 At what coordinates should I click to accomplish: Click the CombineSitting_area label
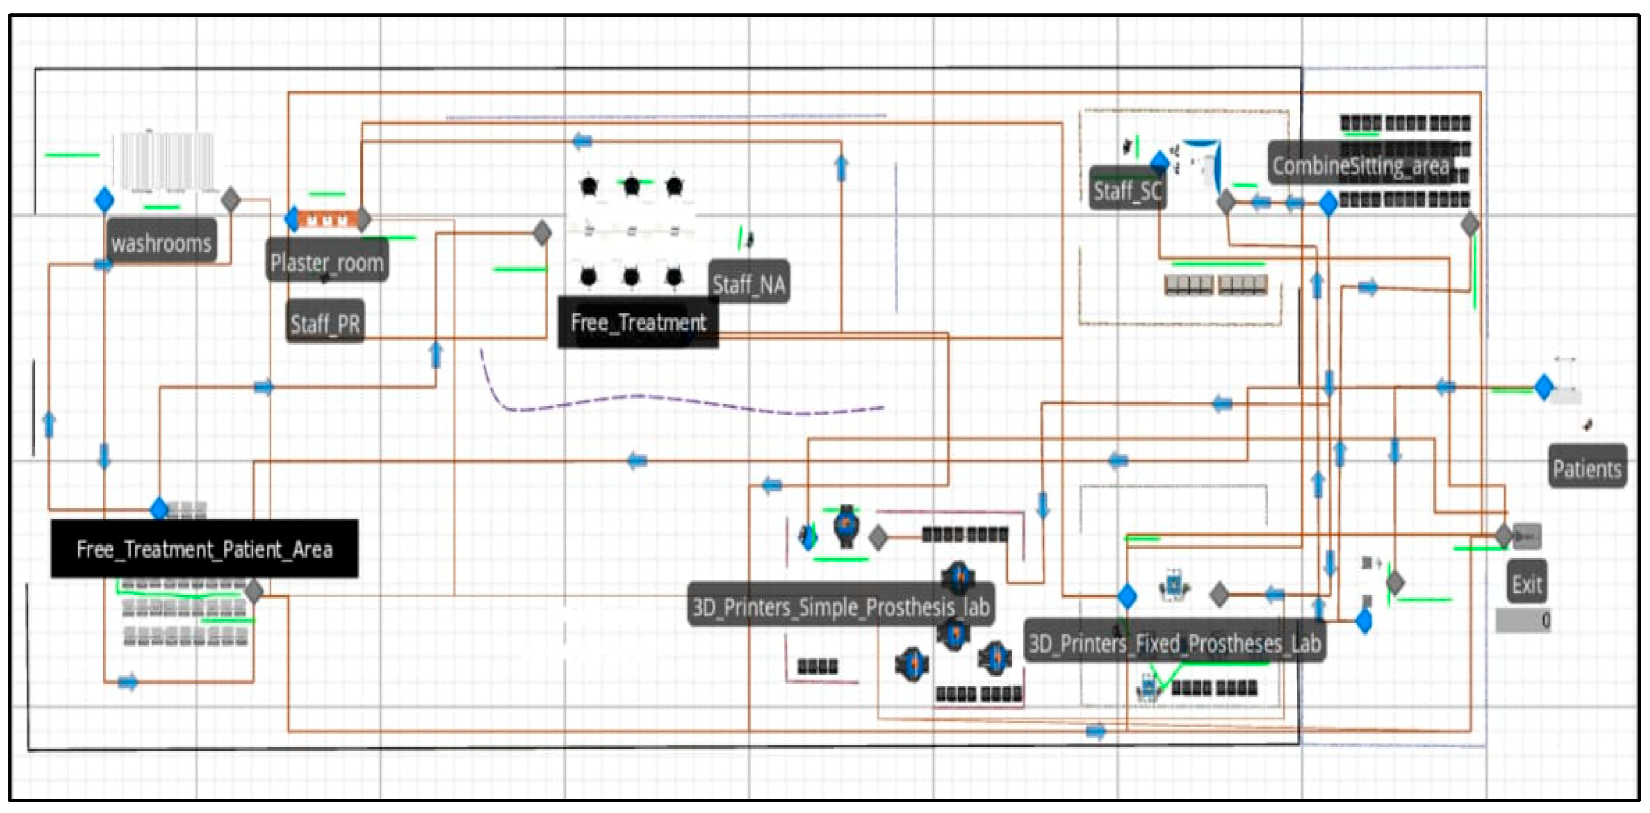[1361, 165]
